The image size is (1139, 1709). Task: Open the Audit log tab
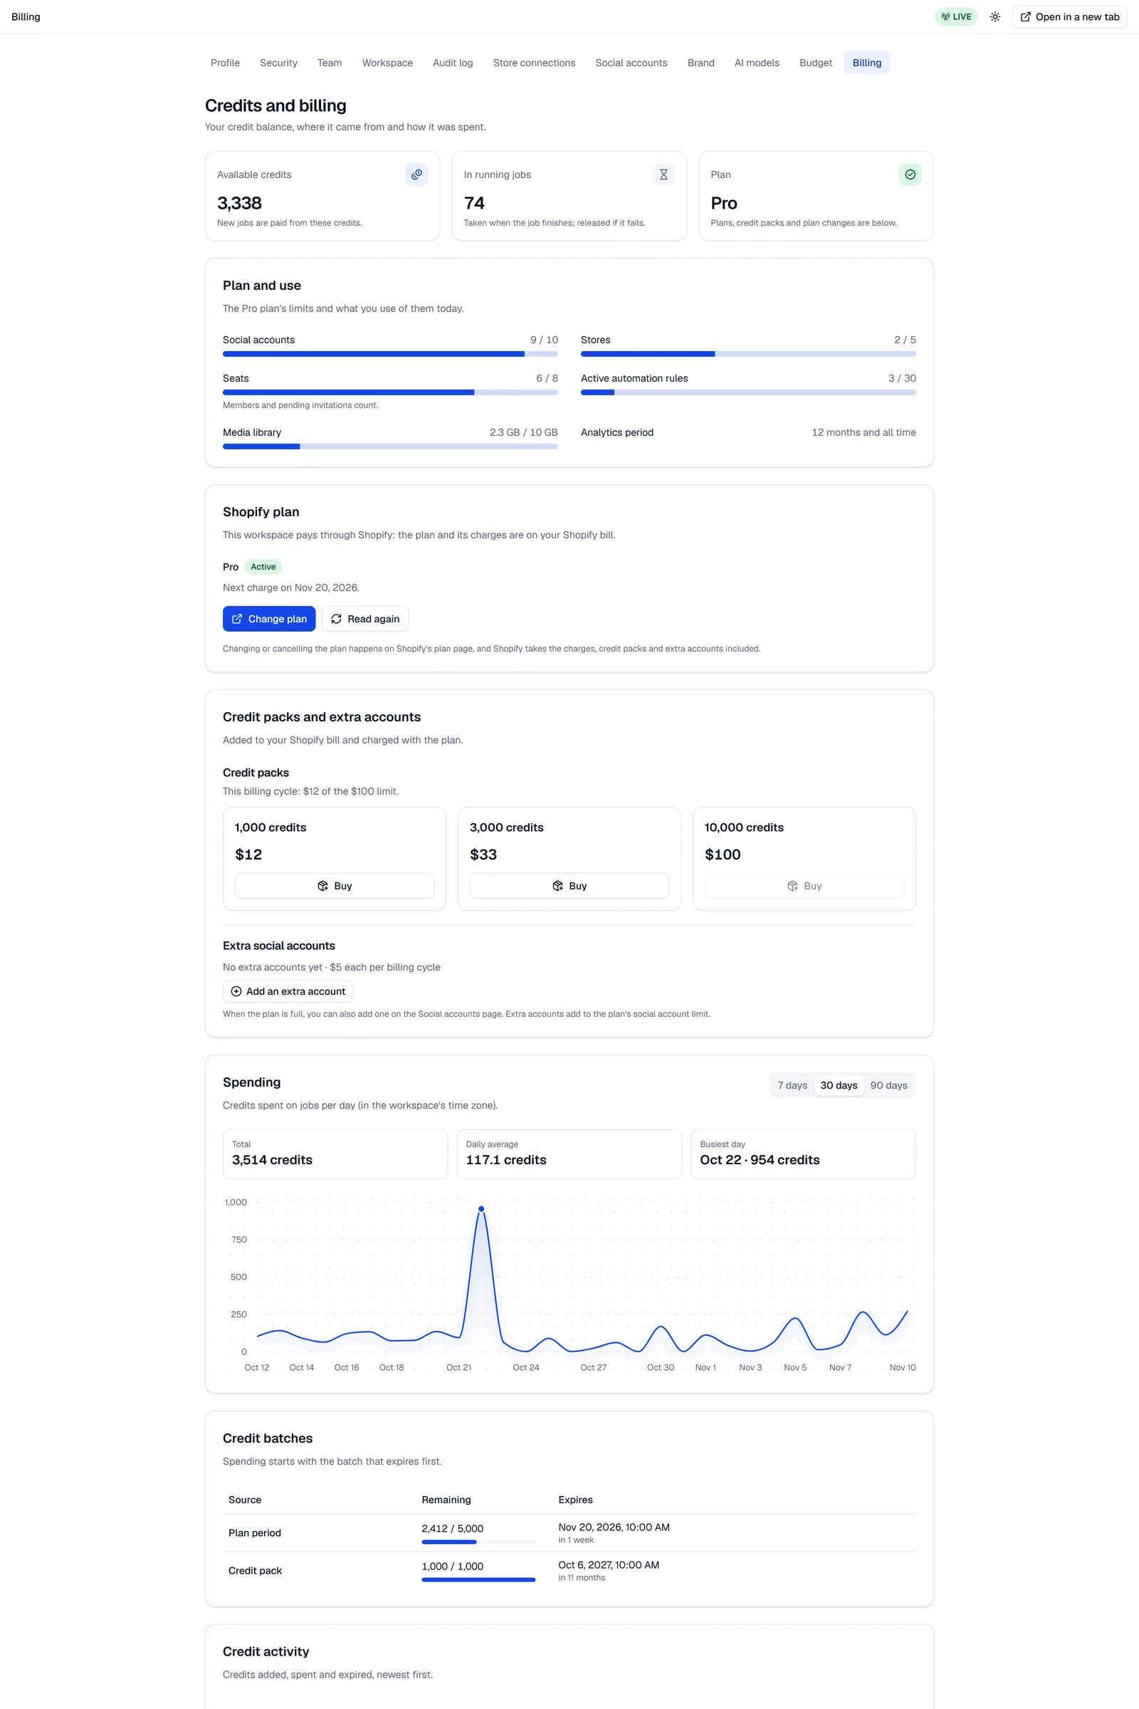[x=453, y=63]
